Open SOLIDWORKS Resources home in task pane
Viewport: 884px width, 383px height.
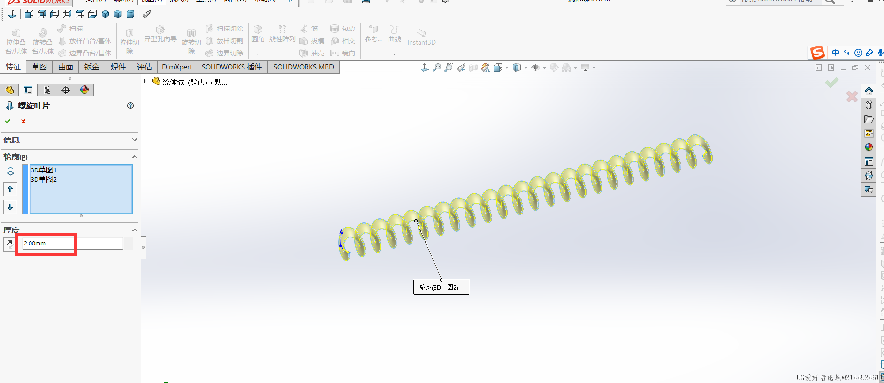point(869,91)
